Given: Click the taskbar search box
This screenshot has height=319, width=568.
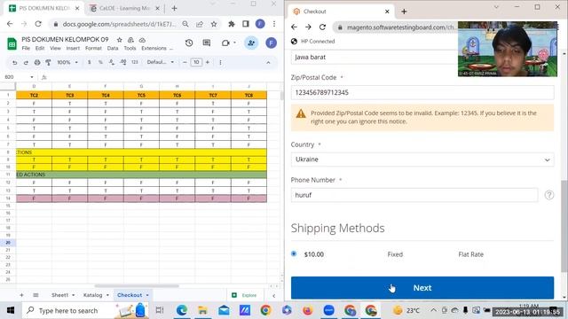Looking at the screenshot, I should point(85,310).
